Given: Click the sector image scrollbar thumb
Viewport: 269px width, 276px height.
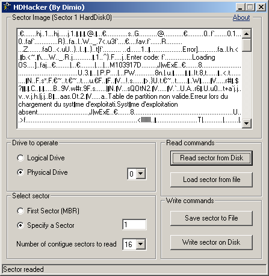Looking at the screenshot, I should (247, 45).
